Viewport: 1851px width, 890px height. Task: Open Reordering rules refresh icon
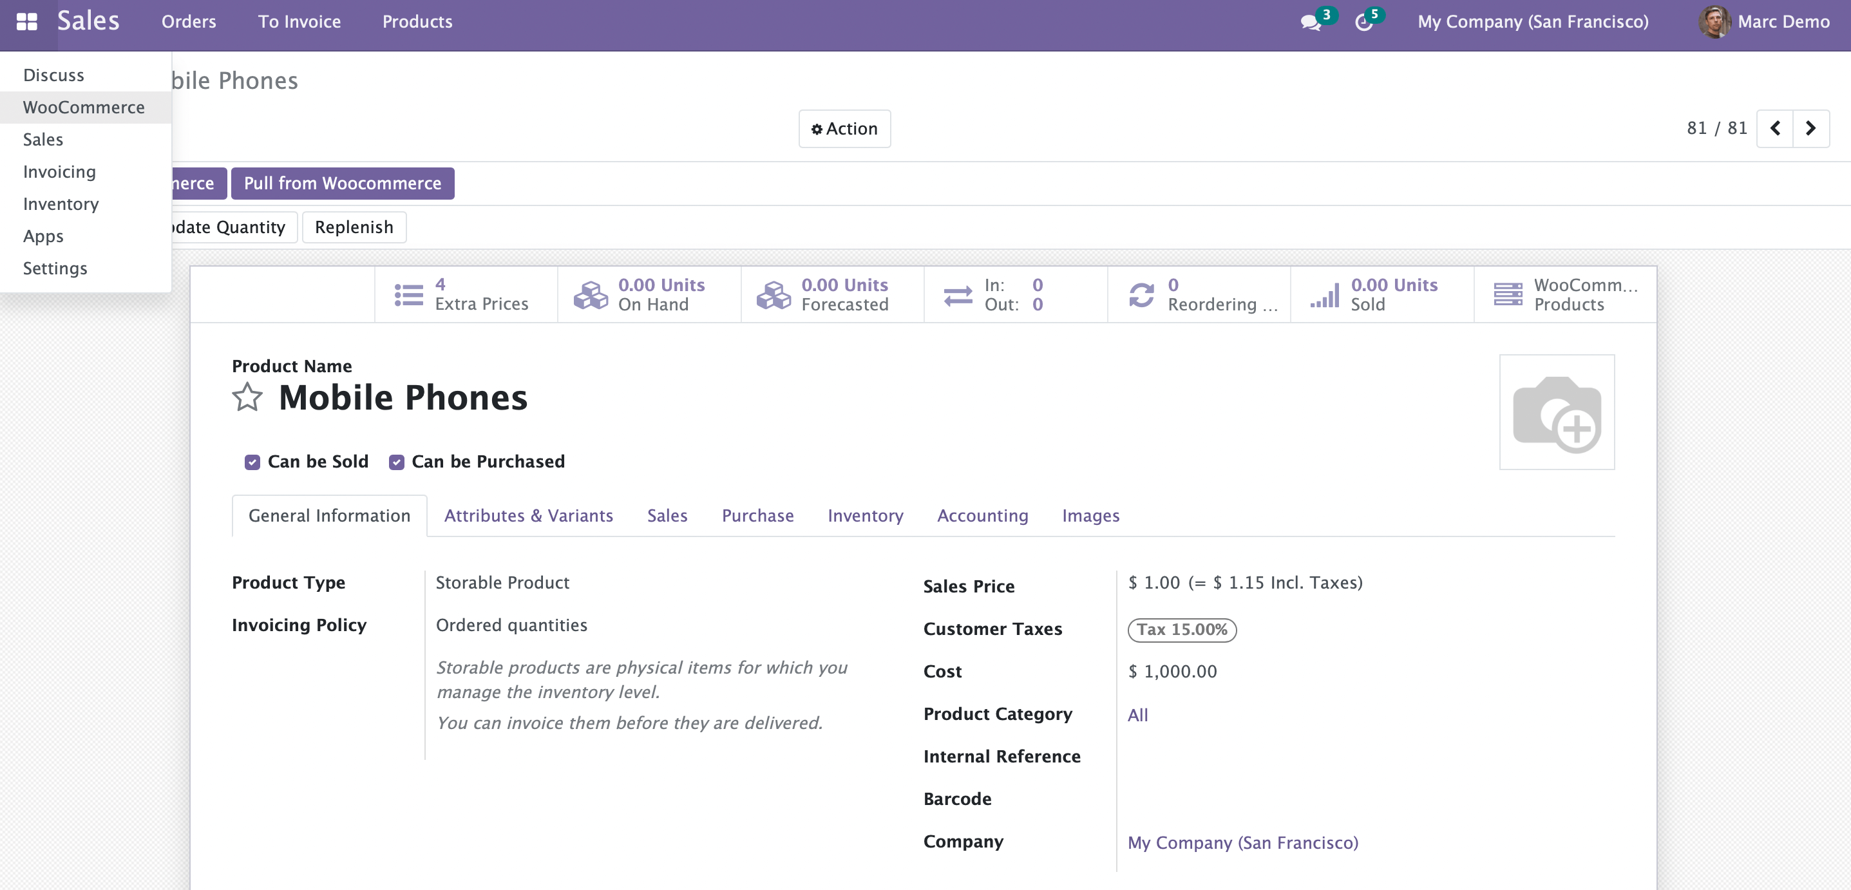click(x=1141, y=294)
